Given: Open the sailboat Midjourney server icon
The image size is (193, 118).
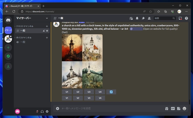Looking at the screenshot, I should click(8, 39).
